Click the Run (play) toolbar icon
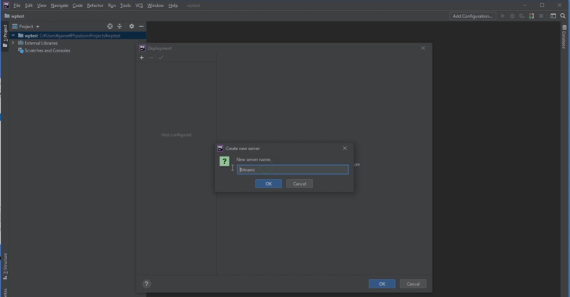This screenshot has width=570, height=297. (x=503, y=16)
